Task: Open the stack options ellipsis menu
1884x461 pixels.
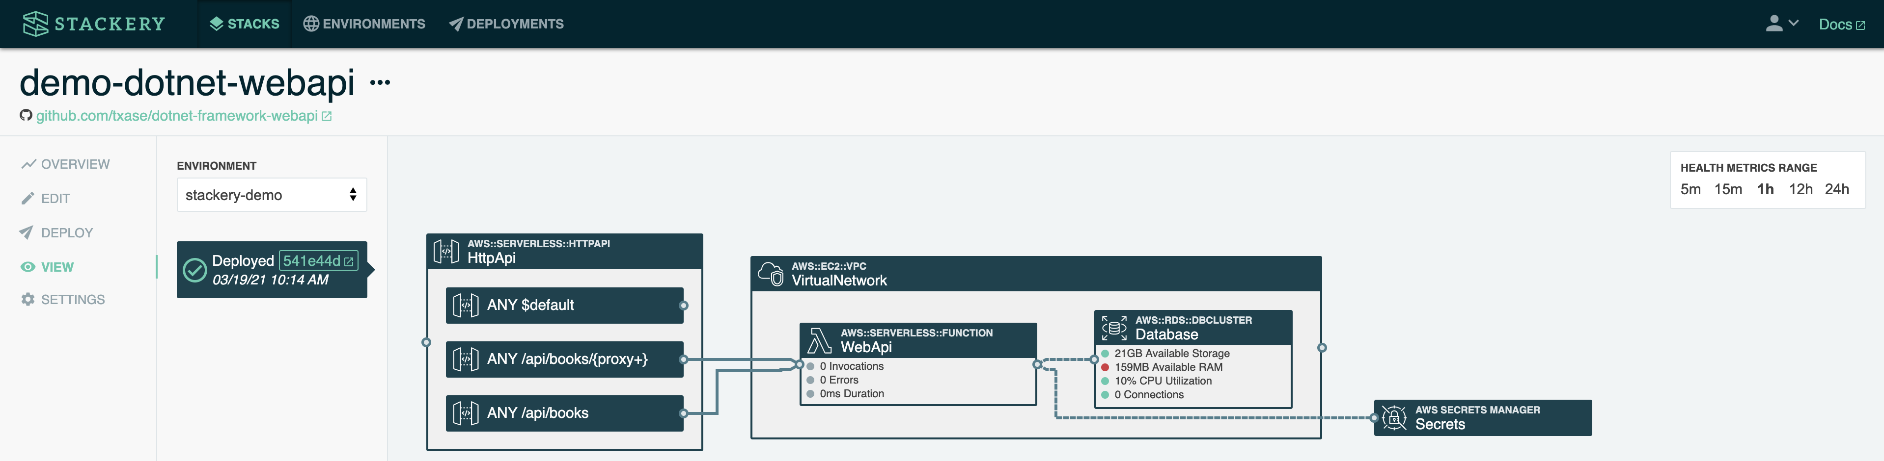Action: pyautogui.click(x=380, y=82)
